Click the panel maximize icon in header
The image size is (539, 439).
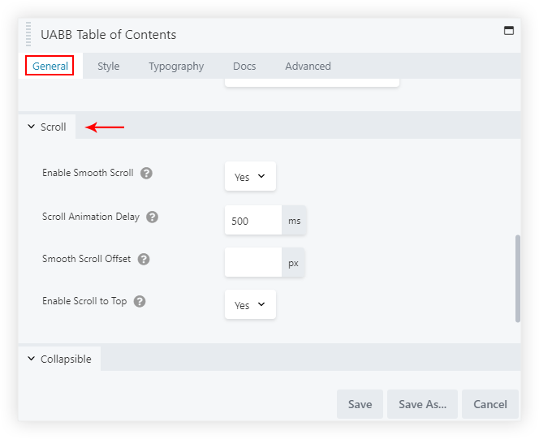(x=509, y=31)
